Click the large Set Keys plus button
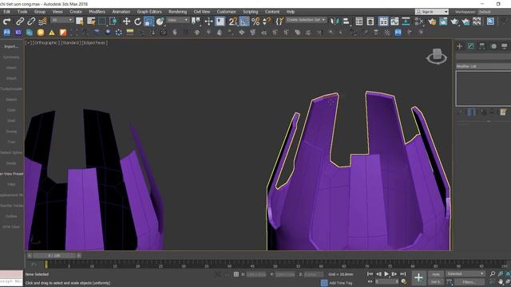The width and height of the screenshot is (511, 287). pos(418,278)
